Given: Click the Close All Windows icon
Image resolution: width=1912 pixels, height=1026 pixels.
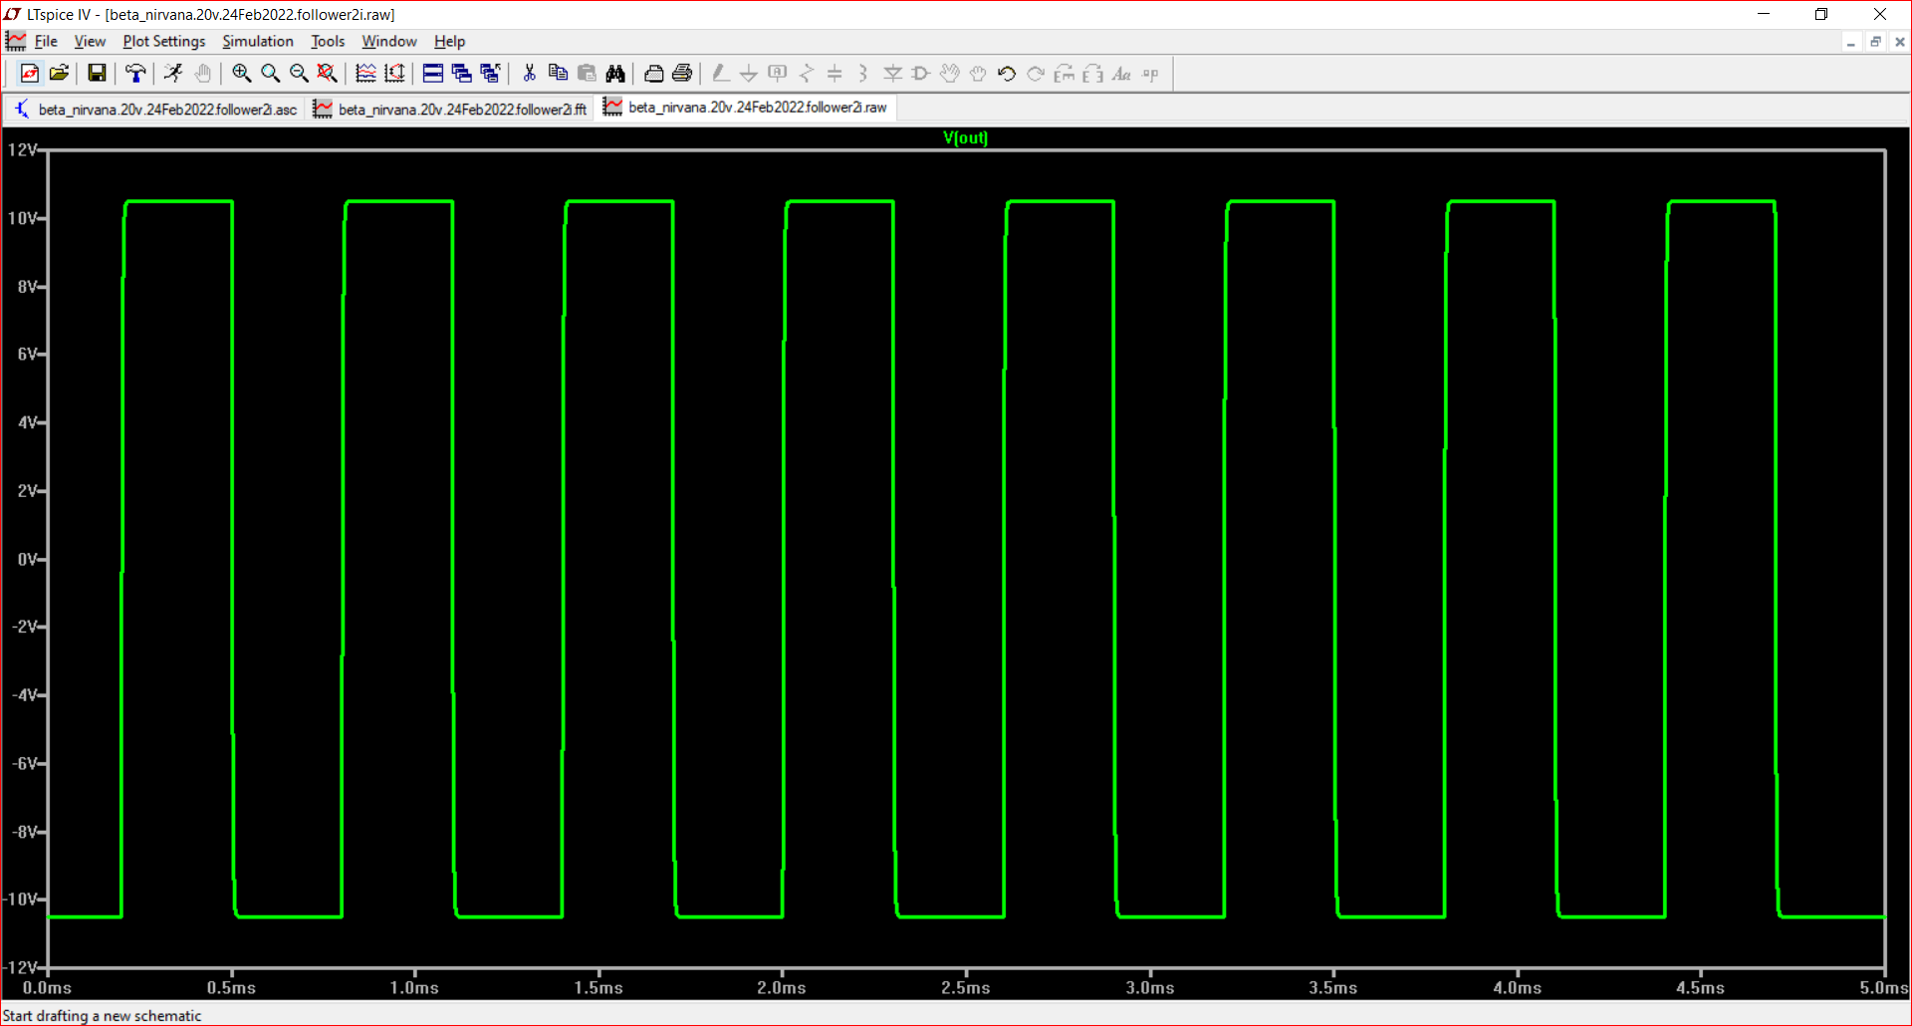Looking at the screenshot, I should [491, 74].
